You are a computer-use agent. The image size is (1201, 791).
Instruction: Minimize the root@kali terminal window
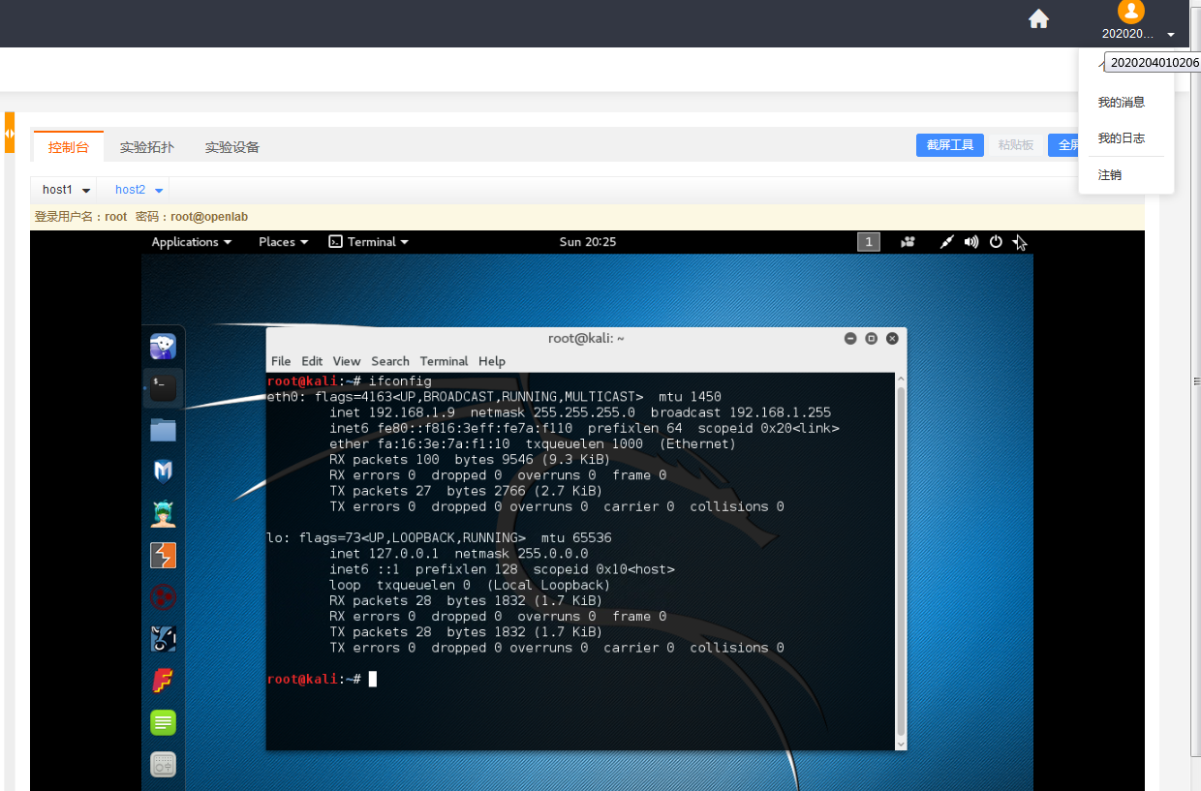pyautogui.click(x=850, y=339)
